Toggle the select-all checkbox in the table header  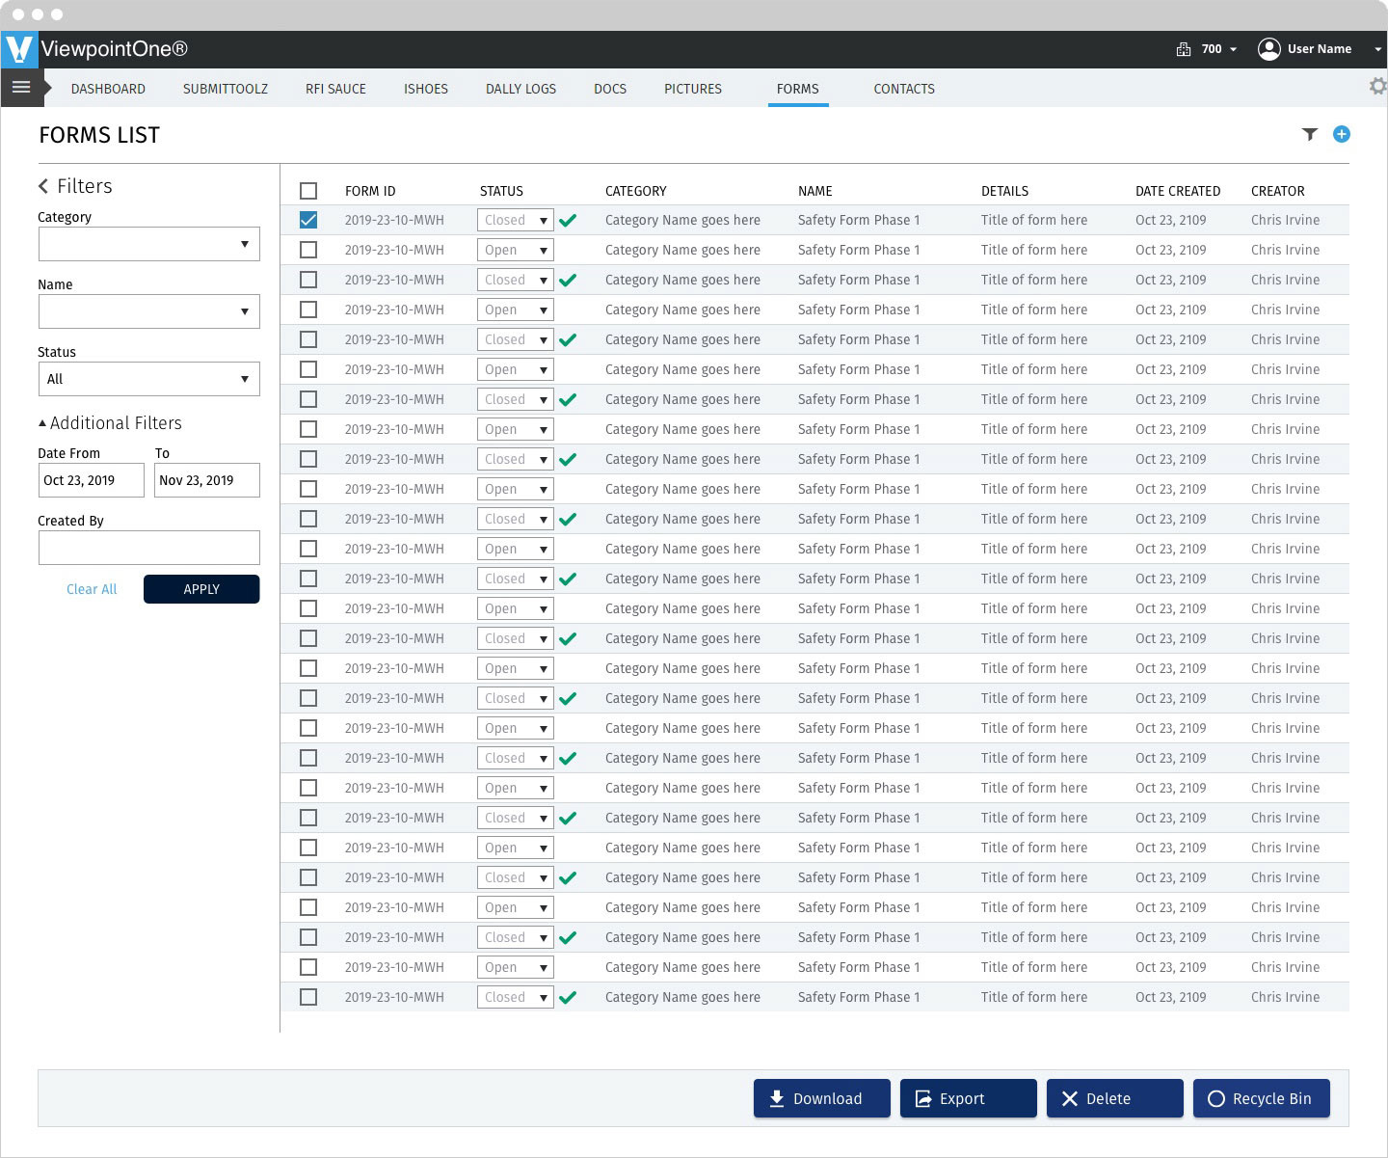308,191
